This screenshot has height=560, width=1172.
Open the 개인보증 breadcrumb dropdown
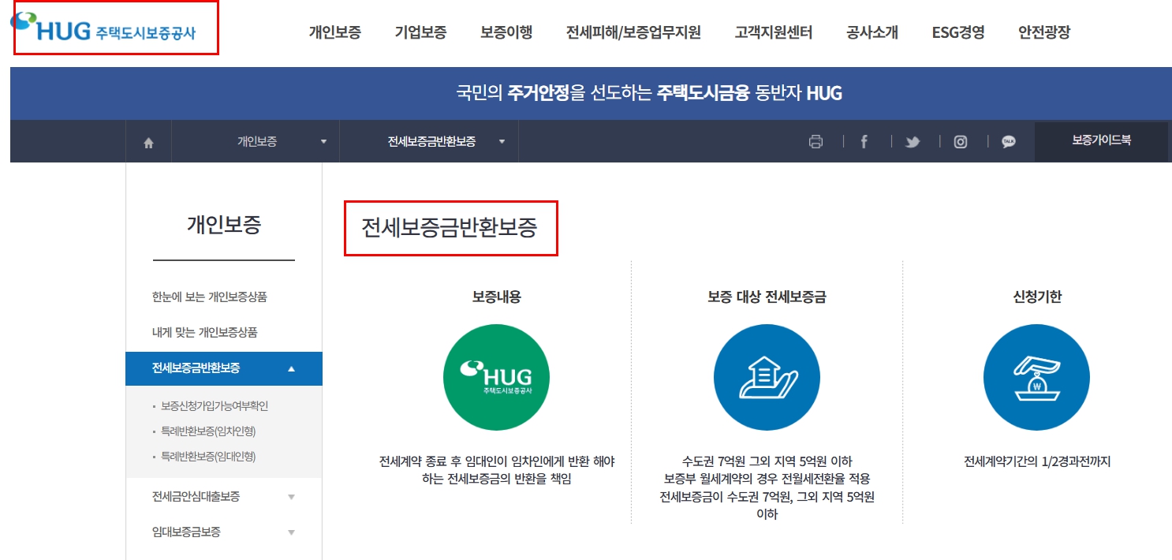pyautogui.click(x=256, y=142)
